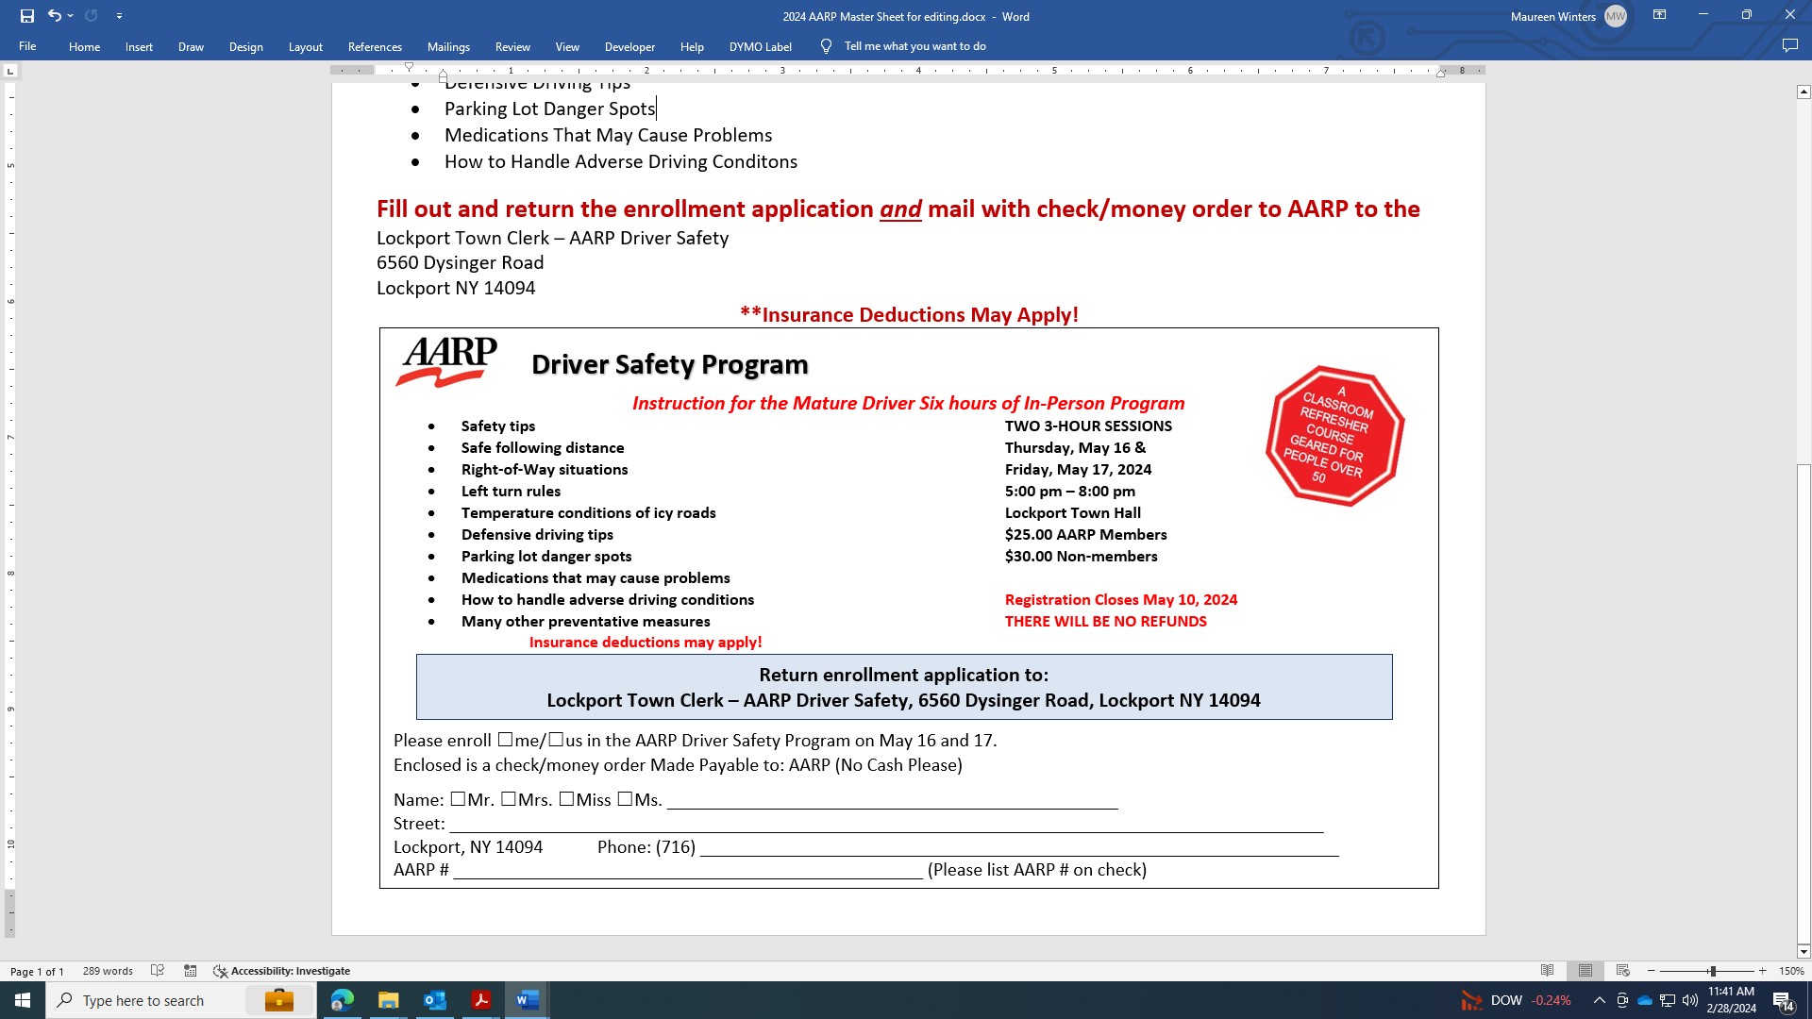The width and height of the screenshot is (1812, 1019).
Task: Open Adobe Acrobat from the taskbar
Action: click(480, 1000)
